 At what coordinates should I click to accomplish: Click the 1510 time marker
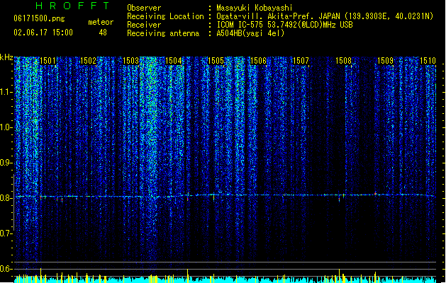pyautogui.click(x=428, y=61)
